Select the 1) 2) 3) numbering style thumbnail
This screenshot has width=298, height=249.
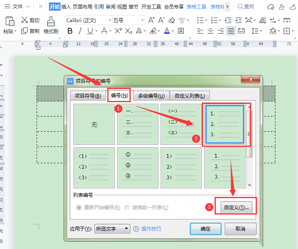click(181, 168)
